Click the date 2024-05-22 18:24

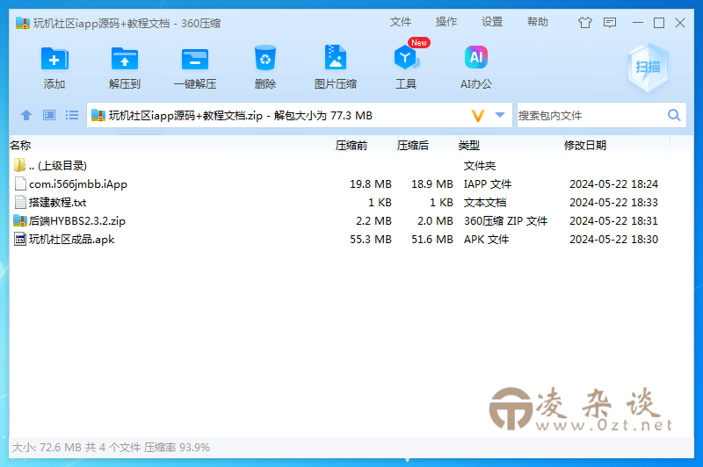click(x=613, y=184)
